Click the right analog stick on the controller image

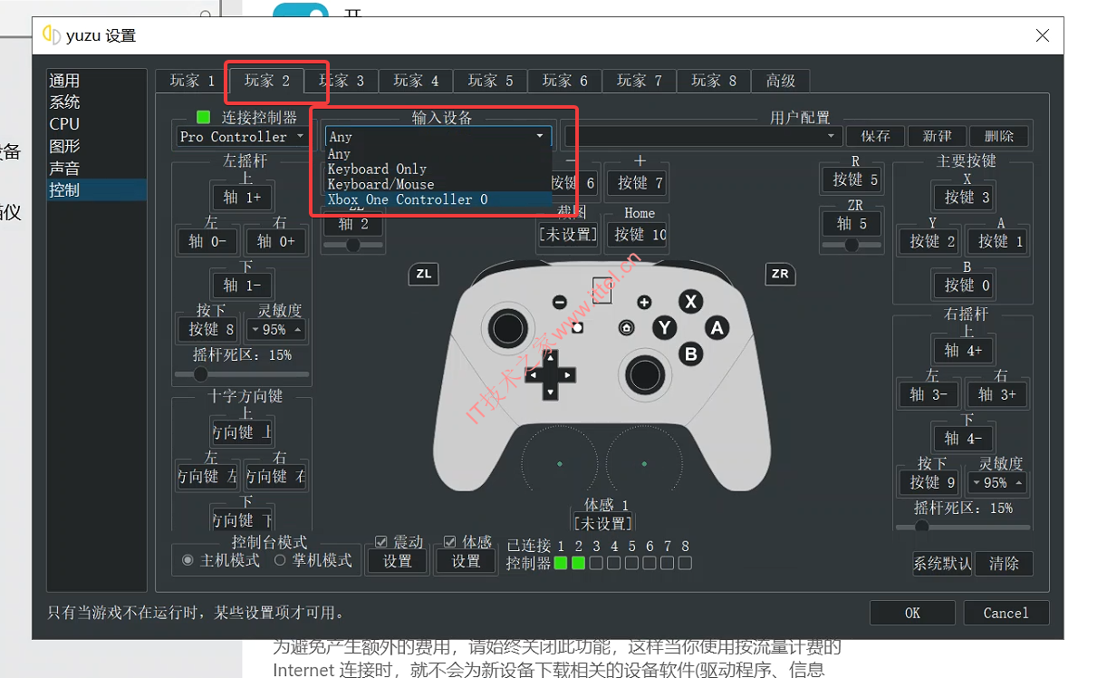(644, 373)
